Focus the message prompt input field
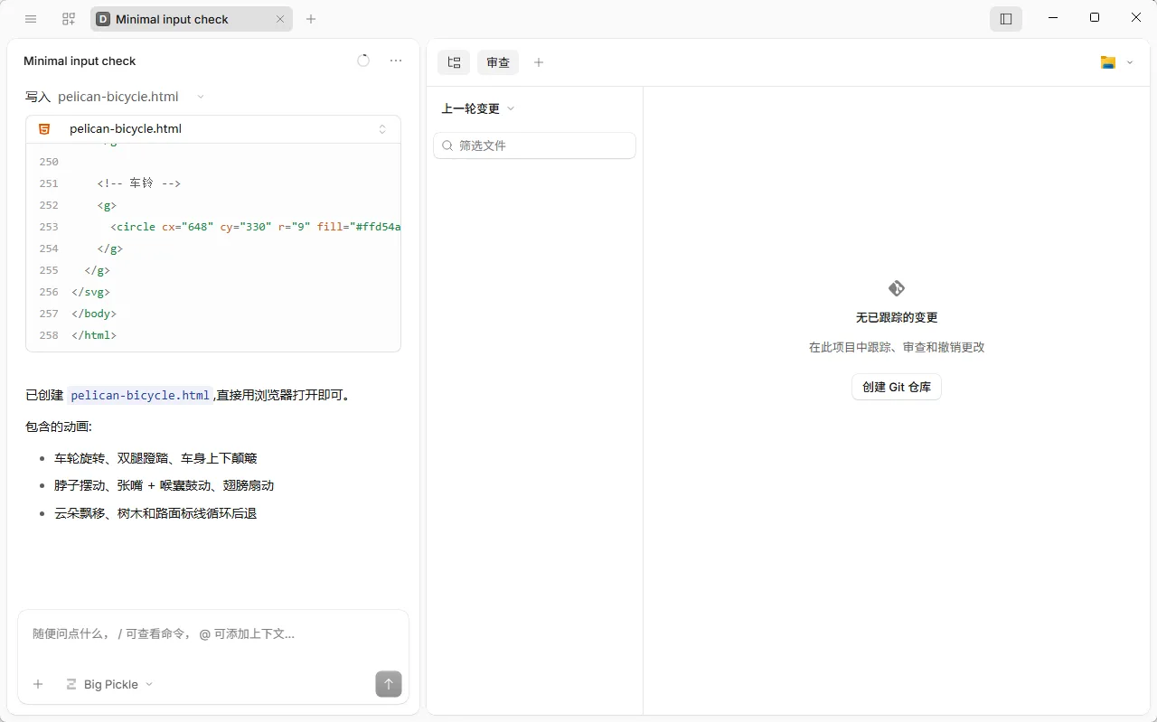Screen dimensions: 1157x722 click(x=213, y=634)
